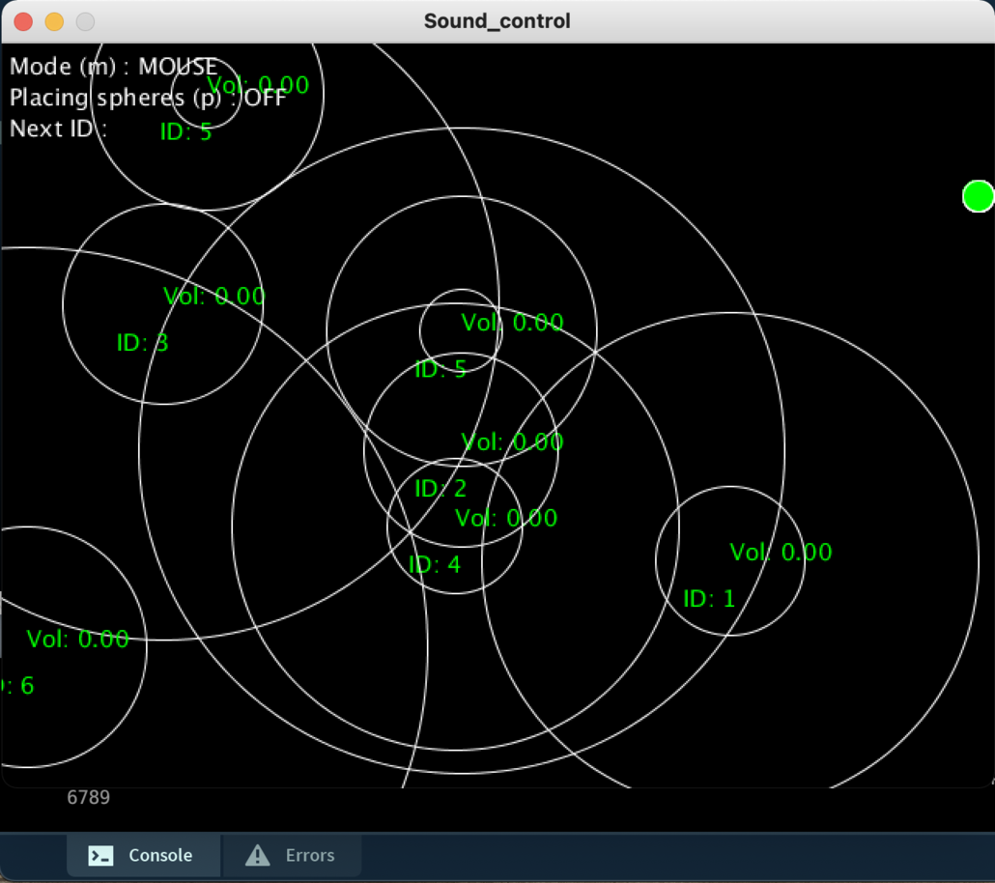Click the Vol: 0.00 label above ID: 1
Viewport: 995px width, 883px height.
tap(781, 552)
